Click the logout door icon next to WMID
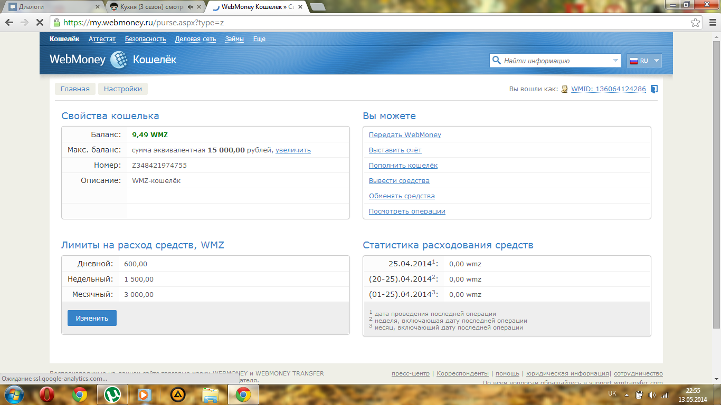This screenshot has height=405, width=721. click(654, 89)
